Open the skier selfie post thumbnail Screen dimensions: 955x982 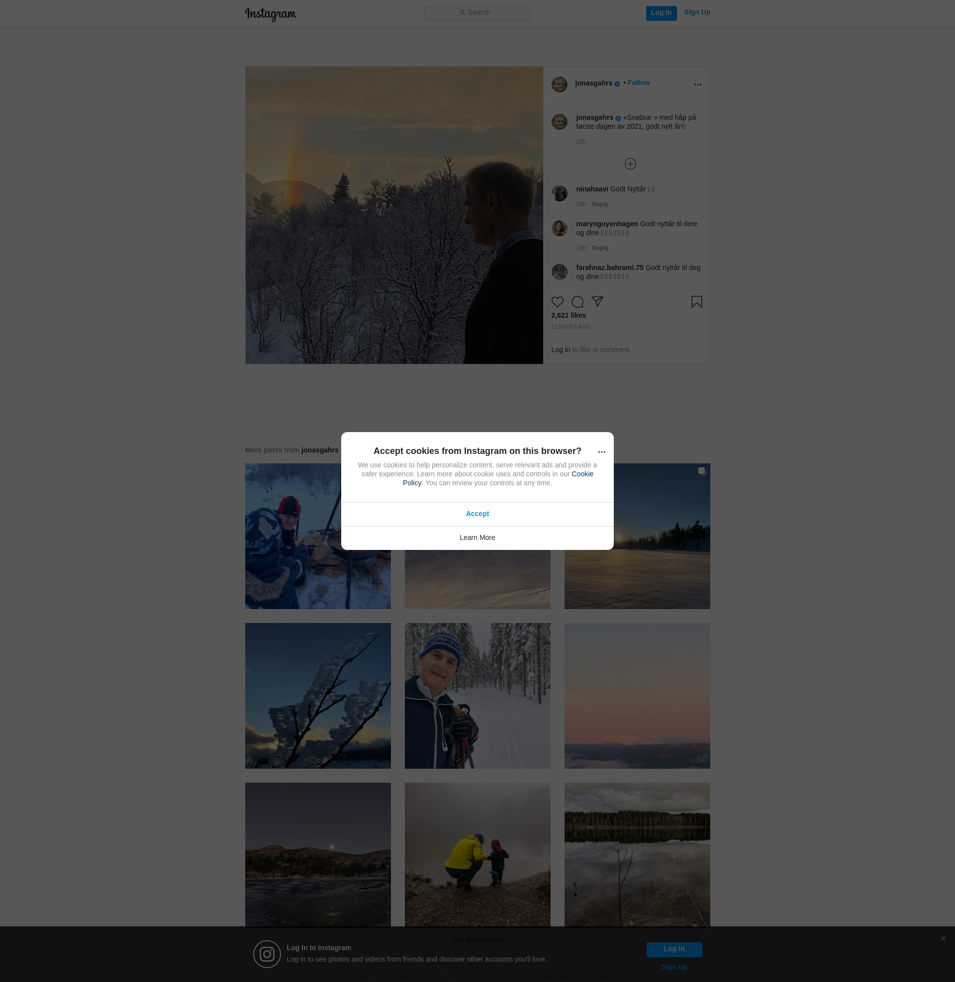tap(477, 695)
